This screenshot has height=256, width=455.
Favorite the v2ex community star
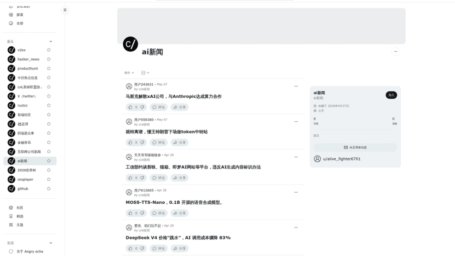(x=49, y=50)
